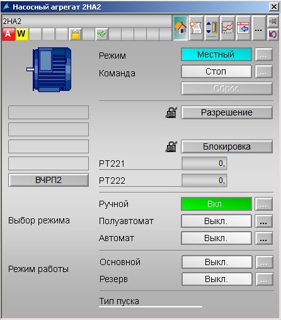This screenshot has height=320, width=281.
Task: Click the Разрешение button
Action: point(227,112)
